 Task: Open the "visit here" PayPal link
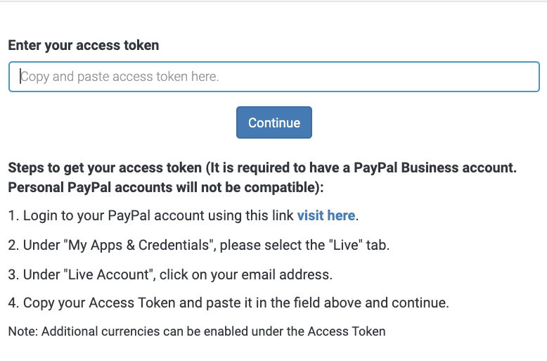point(326,215)
